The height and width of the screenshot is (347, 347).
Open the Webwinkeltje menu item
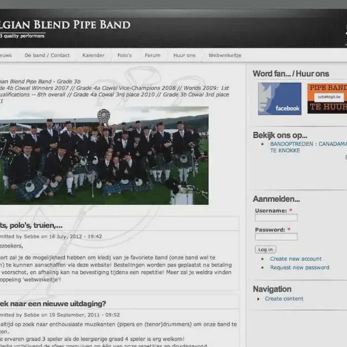click(x=225, y=56)
